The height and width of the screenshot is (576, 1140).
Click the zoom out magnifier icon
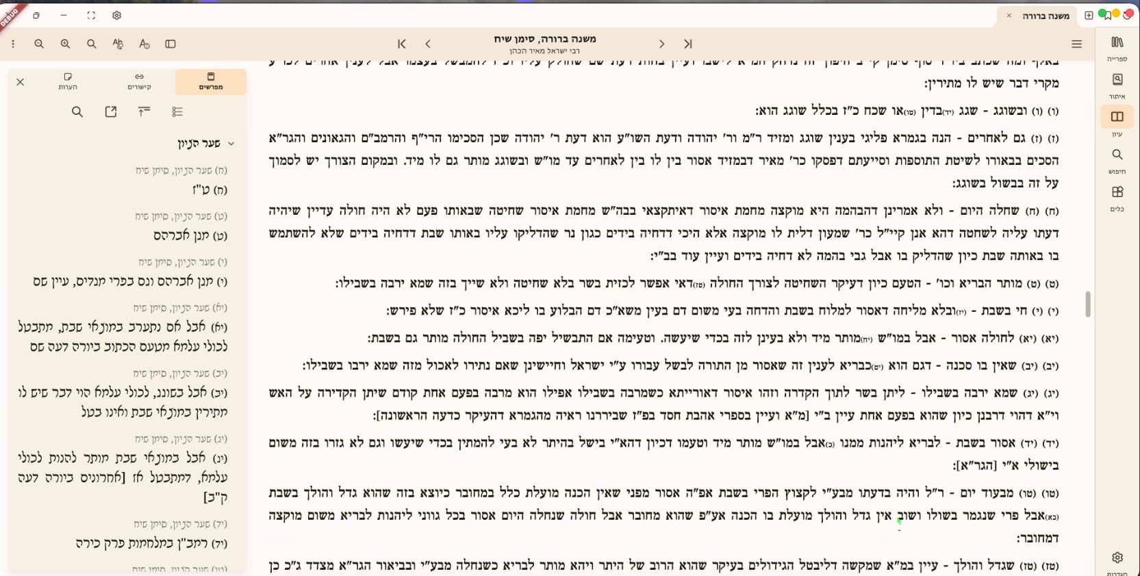39,44
